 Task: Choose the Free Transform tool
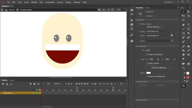(183, 16)
